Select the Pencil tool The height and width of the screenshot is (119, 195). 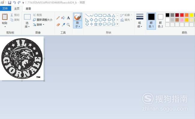click(x=58, y=18)
